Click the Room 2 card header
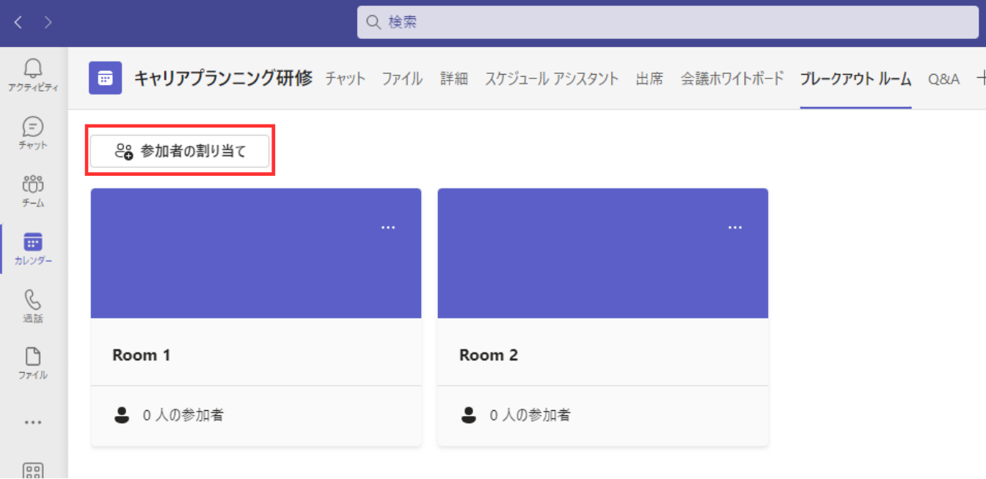Screen dimensions: 986x479 (603, 253)
